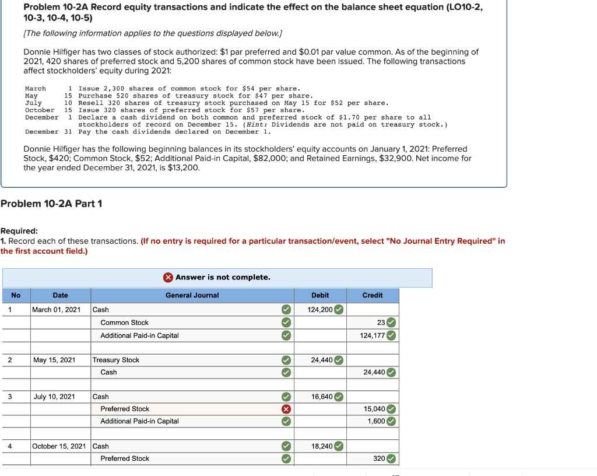Select the credit field showing 15,040
597x476 pixels.
(373, 409)
